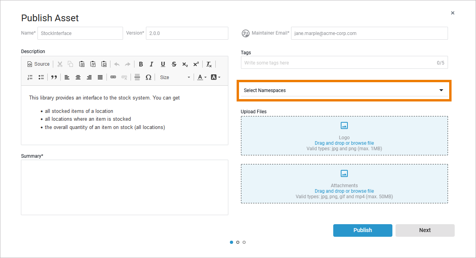This screenshot has height=258, width=476.
Task: Click the Next button
Action: coord(425,230)
